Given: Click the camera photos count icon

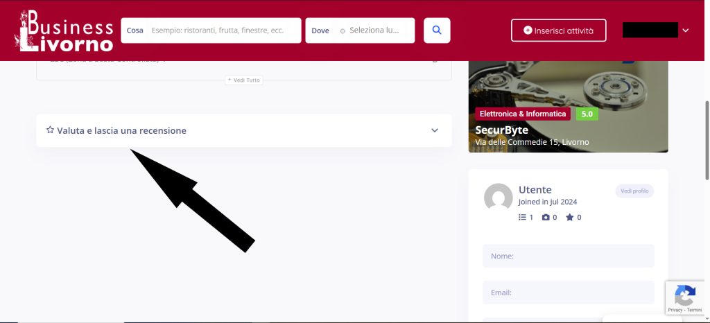Looking at the screenshot, I should (x=546, y=217).
